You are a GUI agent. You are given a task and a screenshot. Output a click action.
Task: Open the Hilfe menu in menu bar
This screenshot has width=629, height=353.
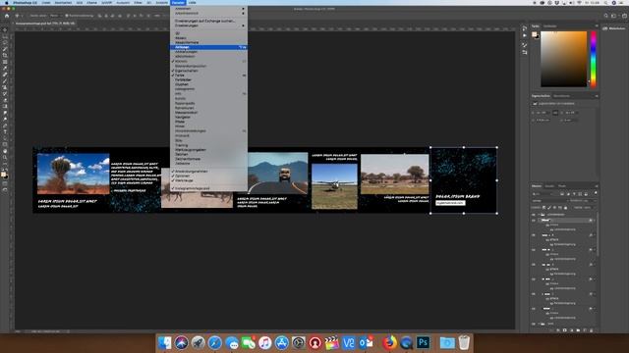[193, 2]
